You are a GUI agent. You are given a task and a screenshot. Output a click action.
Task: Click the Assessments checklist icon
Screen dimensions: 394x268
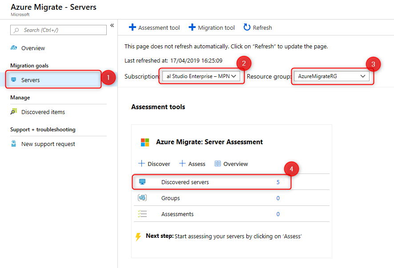[x=142, y=214]
